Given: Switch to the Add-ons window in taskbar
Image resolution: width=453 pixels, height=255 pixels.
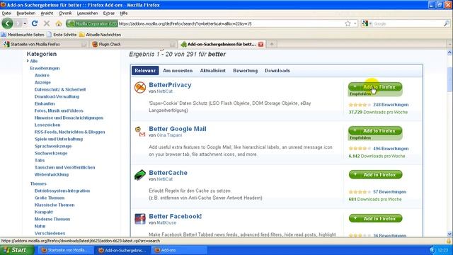Looking at the screenshot, I should pos(180,250).
